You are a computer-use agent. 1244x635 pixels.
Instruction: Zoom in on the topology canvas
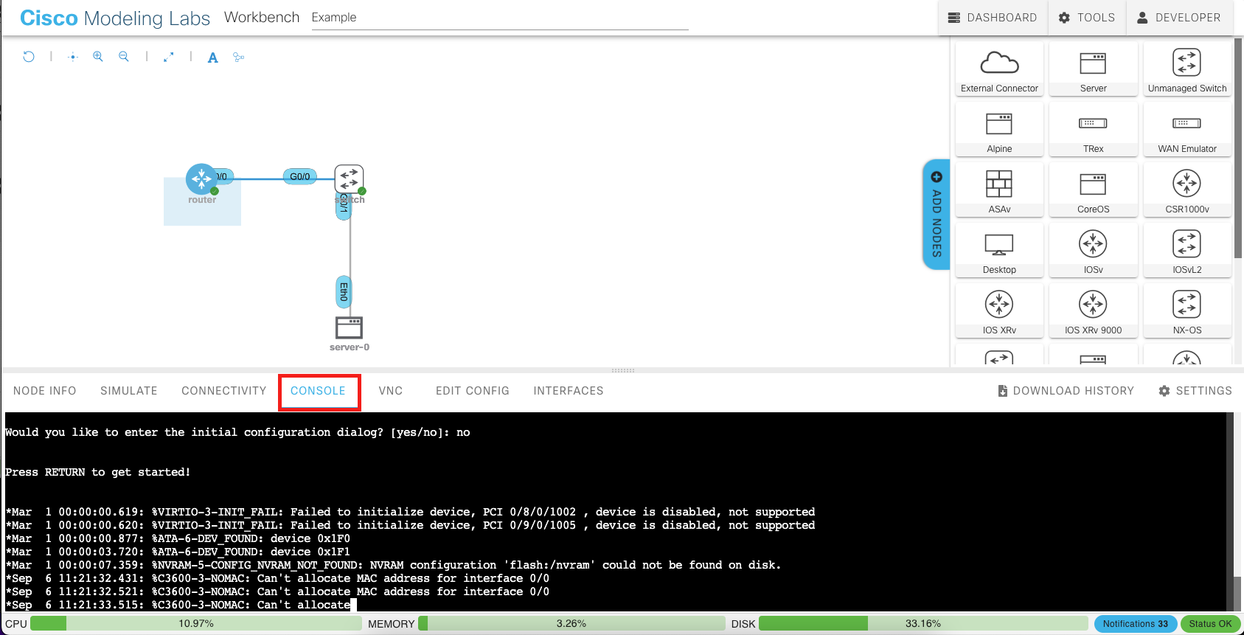(x=98, y=57)
